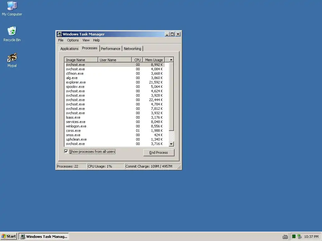The height and width of the screenshot is (241, 322).
Task: Click the Windows Task Manager taskbar button
Action: click(44, 237)
